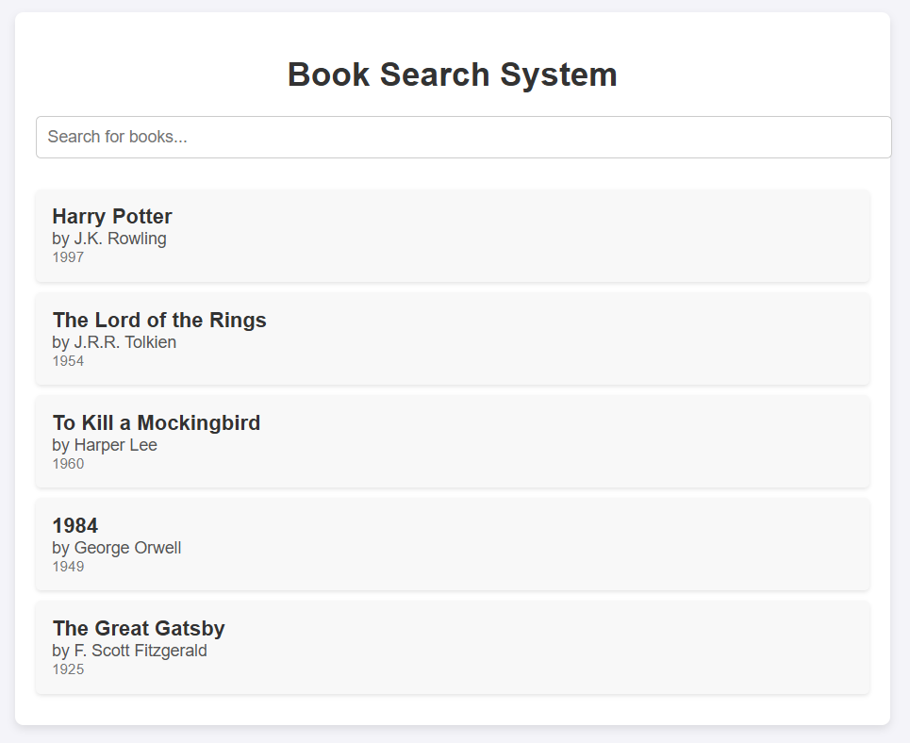910x743 pixels.
Task: Select author J.R.R. Tolkien
Action: coord(115,342)
